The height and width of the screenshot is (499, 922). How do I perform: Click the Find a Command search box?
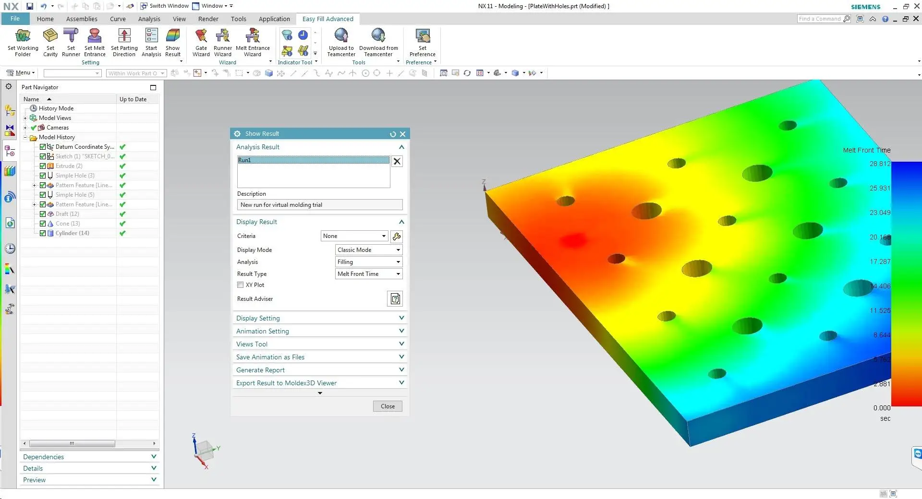pos(824,19)
